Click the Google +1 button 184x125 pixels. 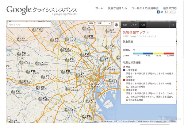166,12
